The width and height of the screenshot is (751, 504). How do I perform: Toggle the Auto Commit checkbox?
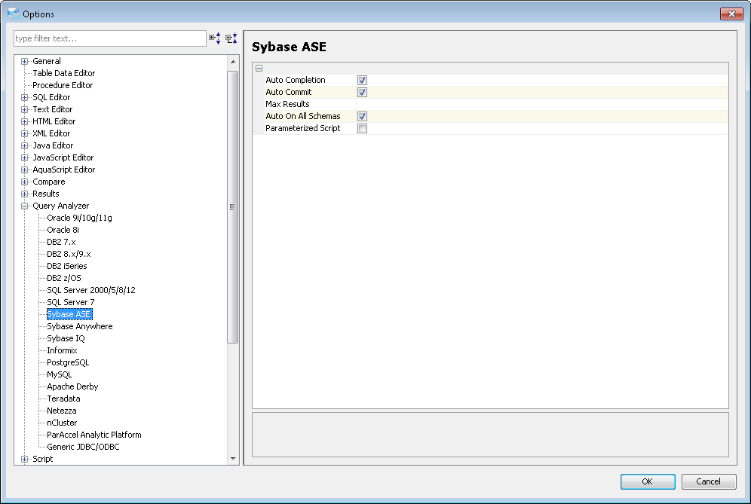pyautogui.click(x=362, y=93)
